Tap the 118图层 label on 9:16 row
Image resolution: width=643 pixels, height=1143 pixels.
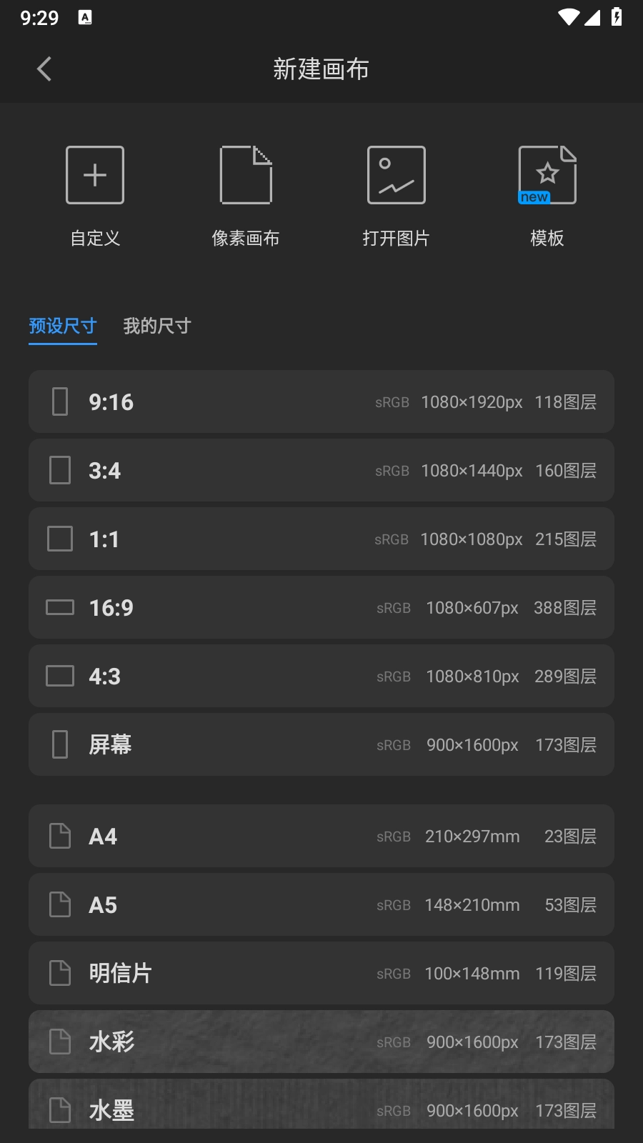click(x=565, y=402)
